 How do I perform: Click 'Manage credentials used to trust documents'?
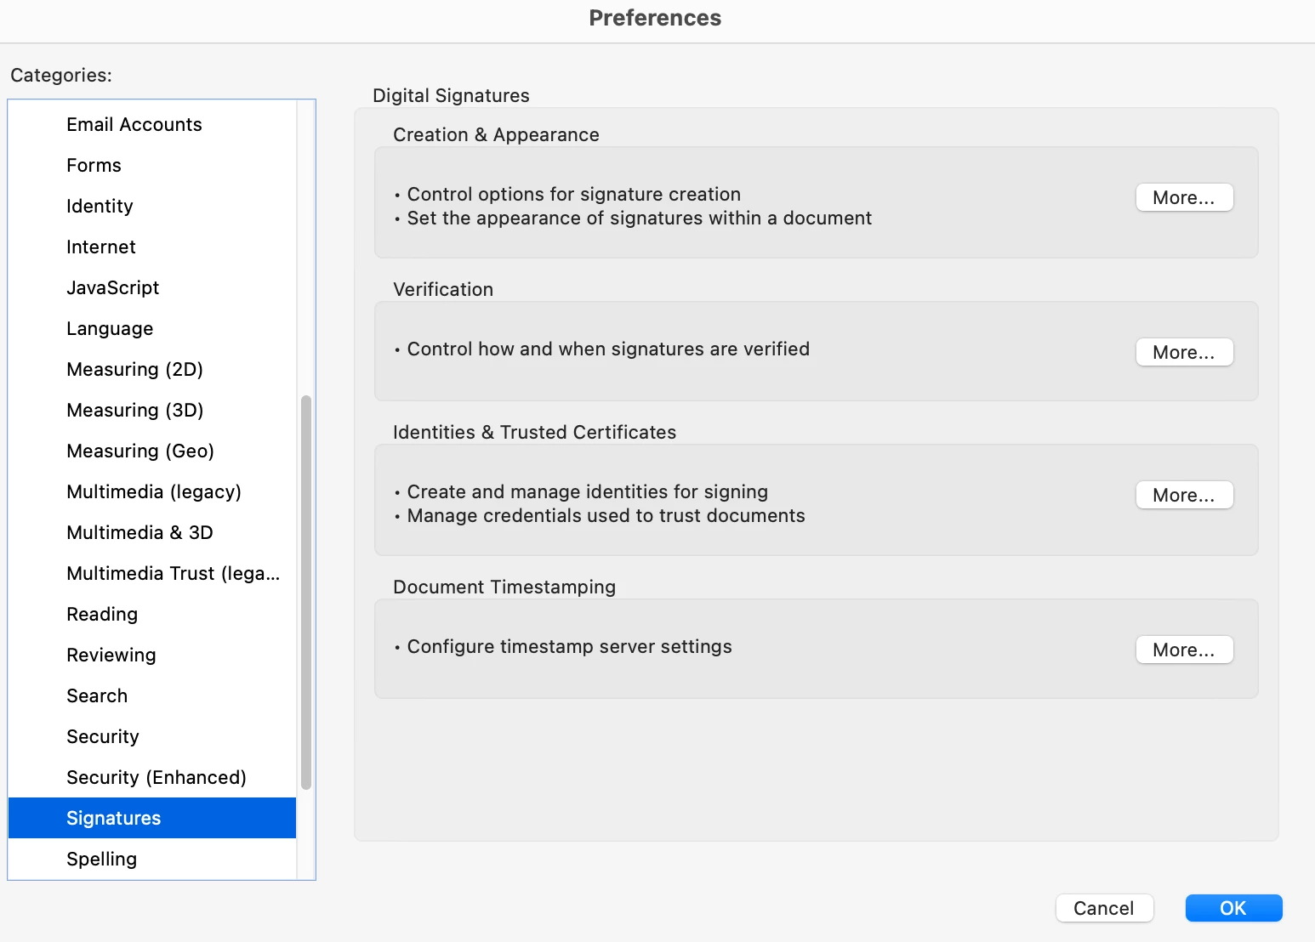tap(606, 515)
